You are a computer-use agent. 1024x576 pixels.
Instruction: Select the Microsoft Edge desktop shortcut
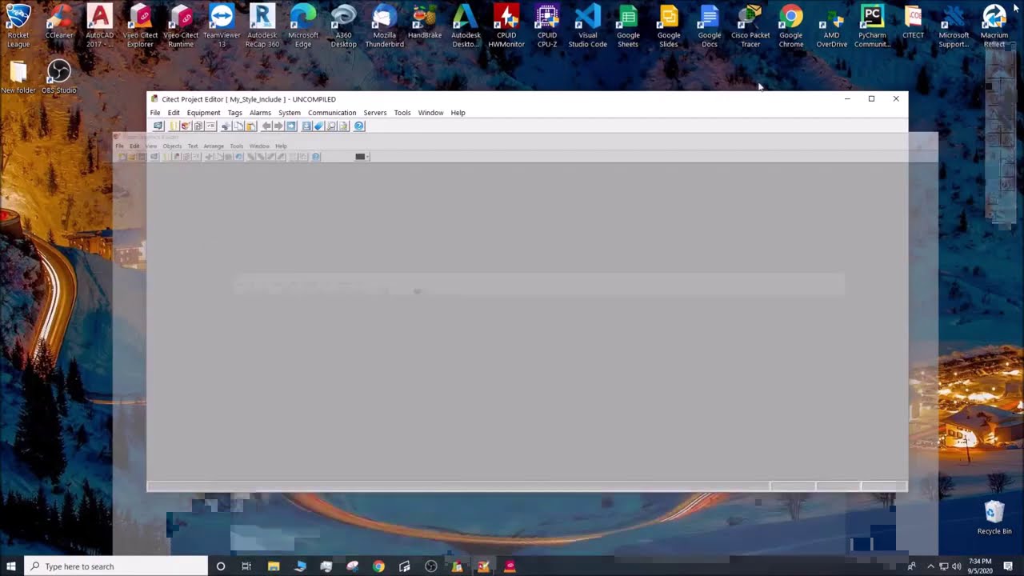[x=303, y=26]
